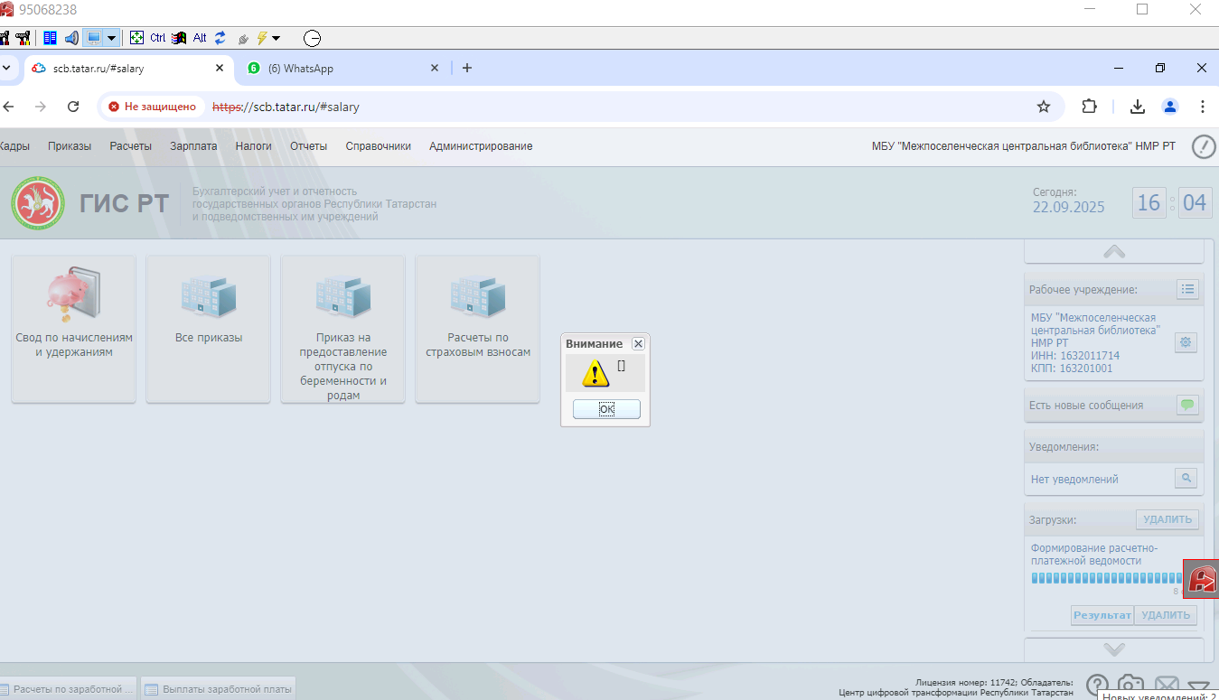Screen dimensions: 1219x700
Task: Open the lightning actions dropdown arrow
Action: point(276,38)
